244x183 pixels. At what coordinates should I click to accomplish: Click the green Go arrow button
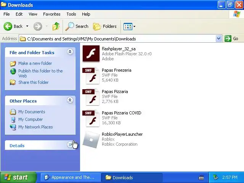click(228, 39)
